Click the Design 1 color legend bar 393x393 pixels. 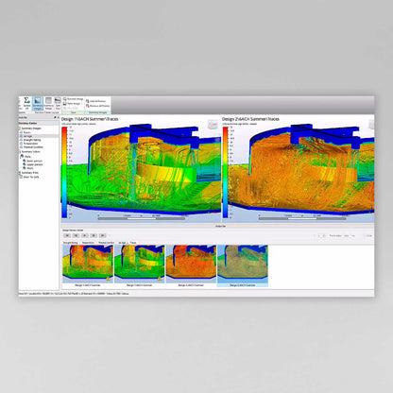pos(64,172)
